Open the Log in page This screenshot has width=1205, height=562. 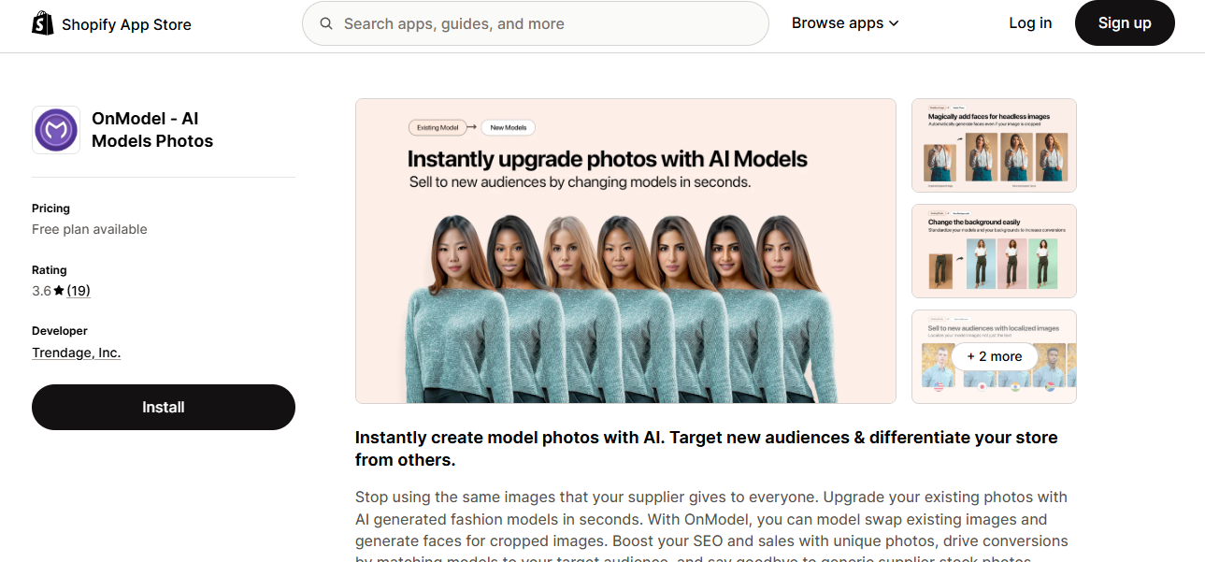pos(1030,23)
